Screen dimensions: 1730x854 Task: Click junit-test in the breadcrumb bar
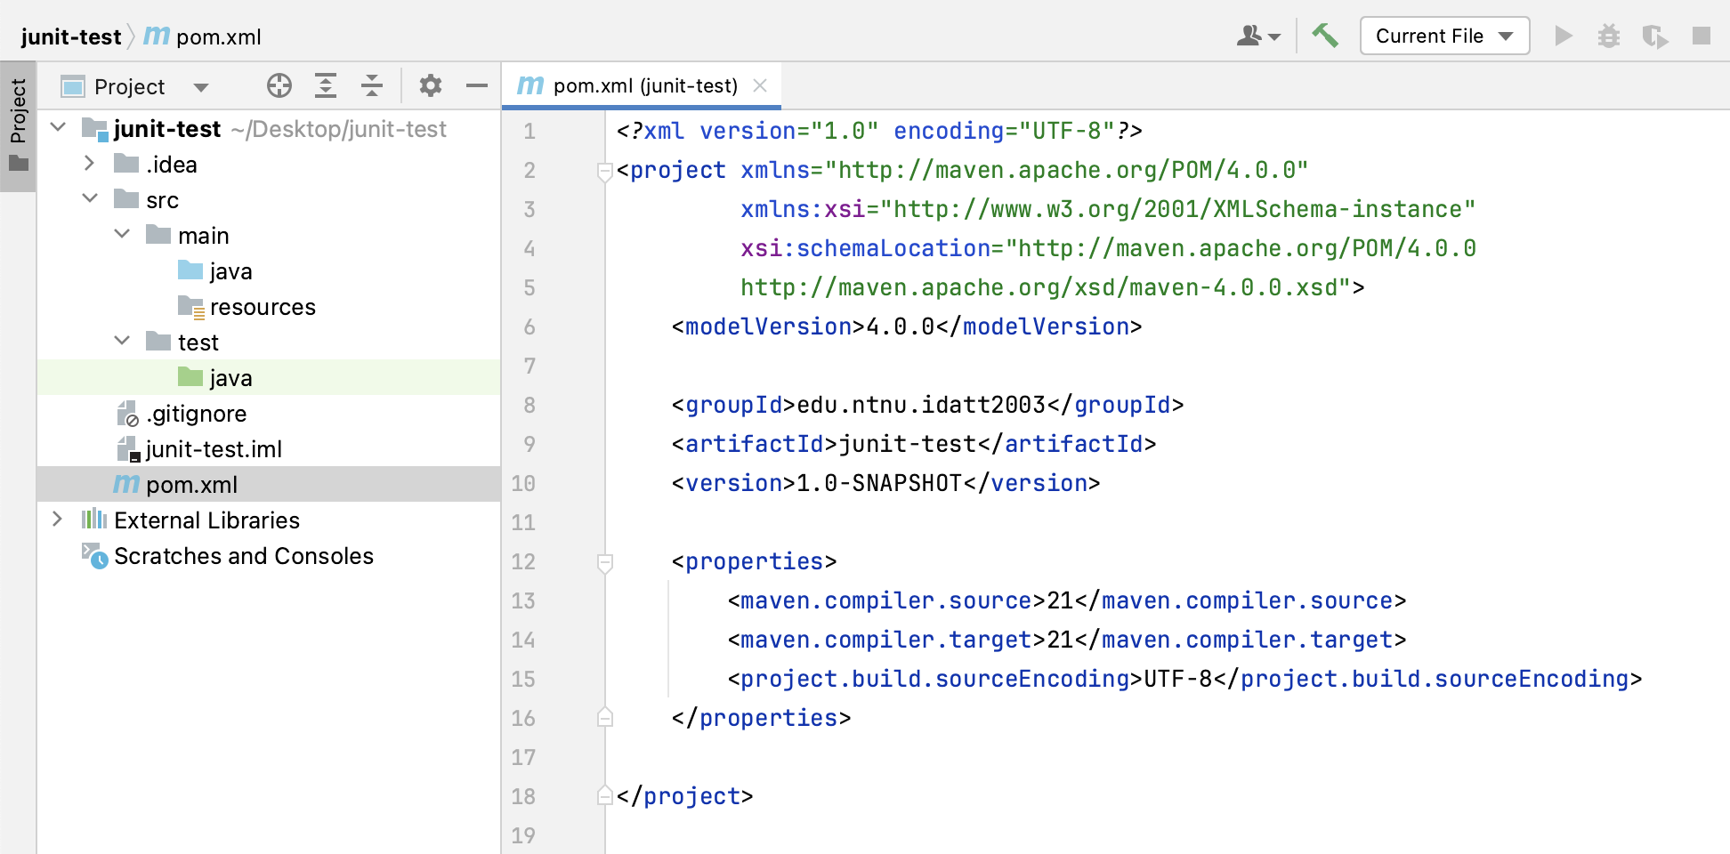click(x=71, y=36)
